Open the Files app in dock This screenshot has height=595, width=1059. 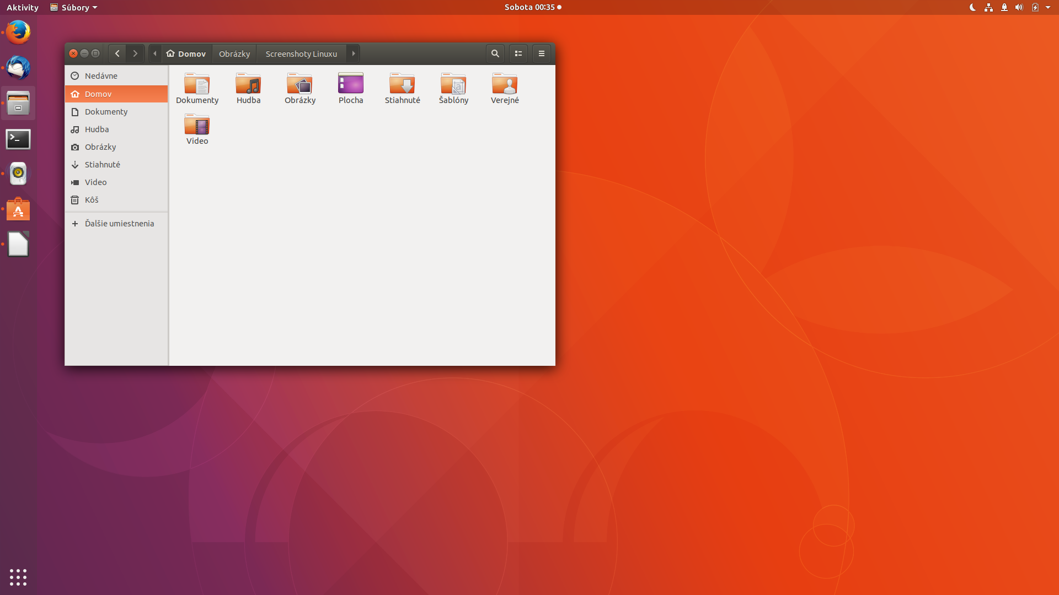(x=18, y=103)
